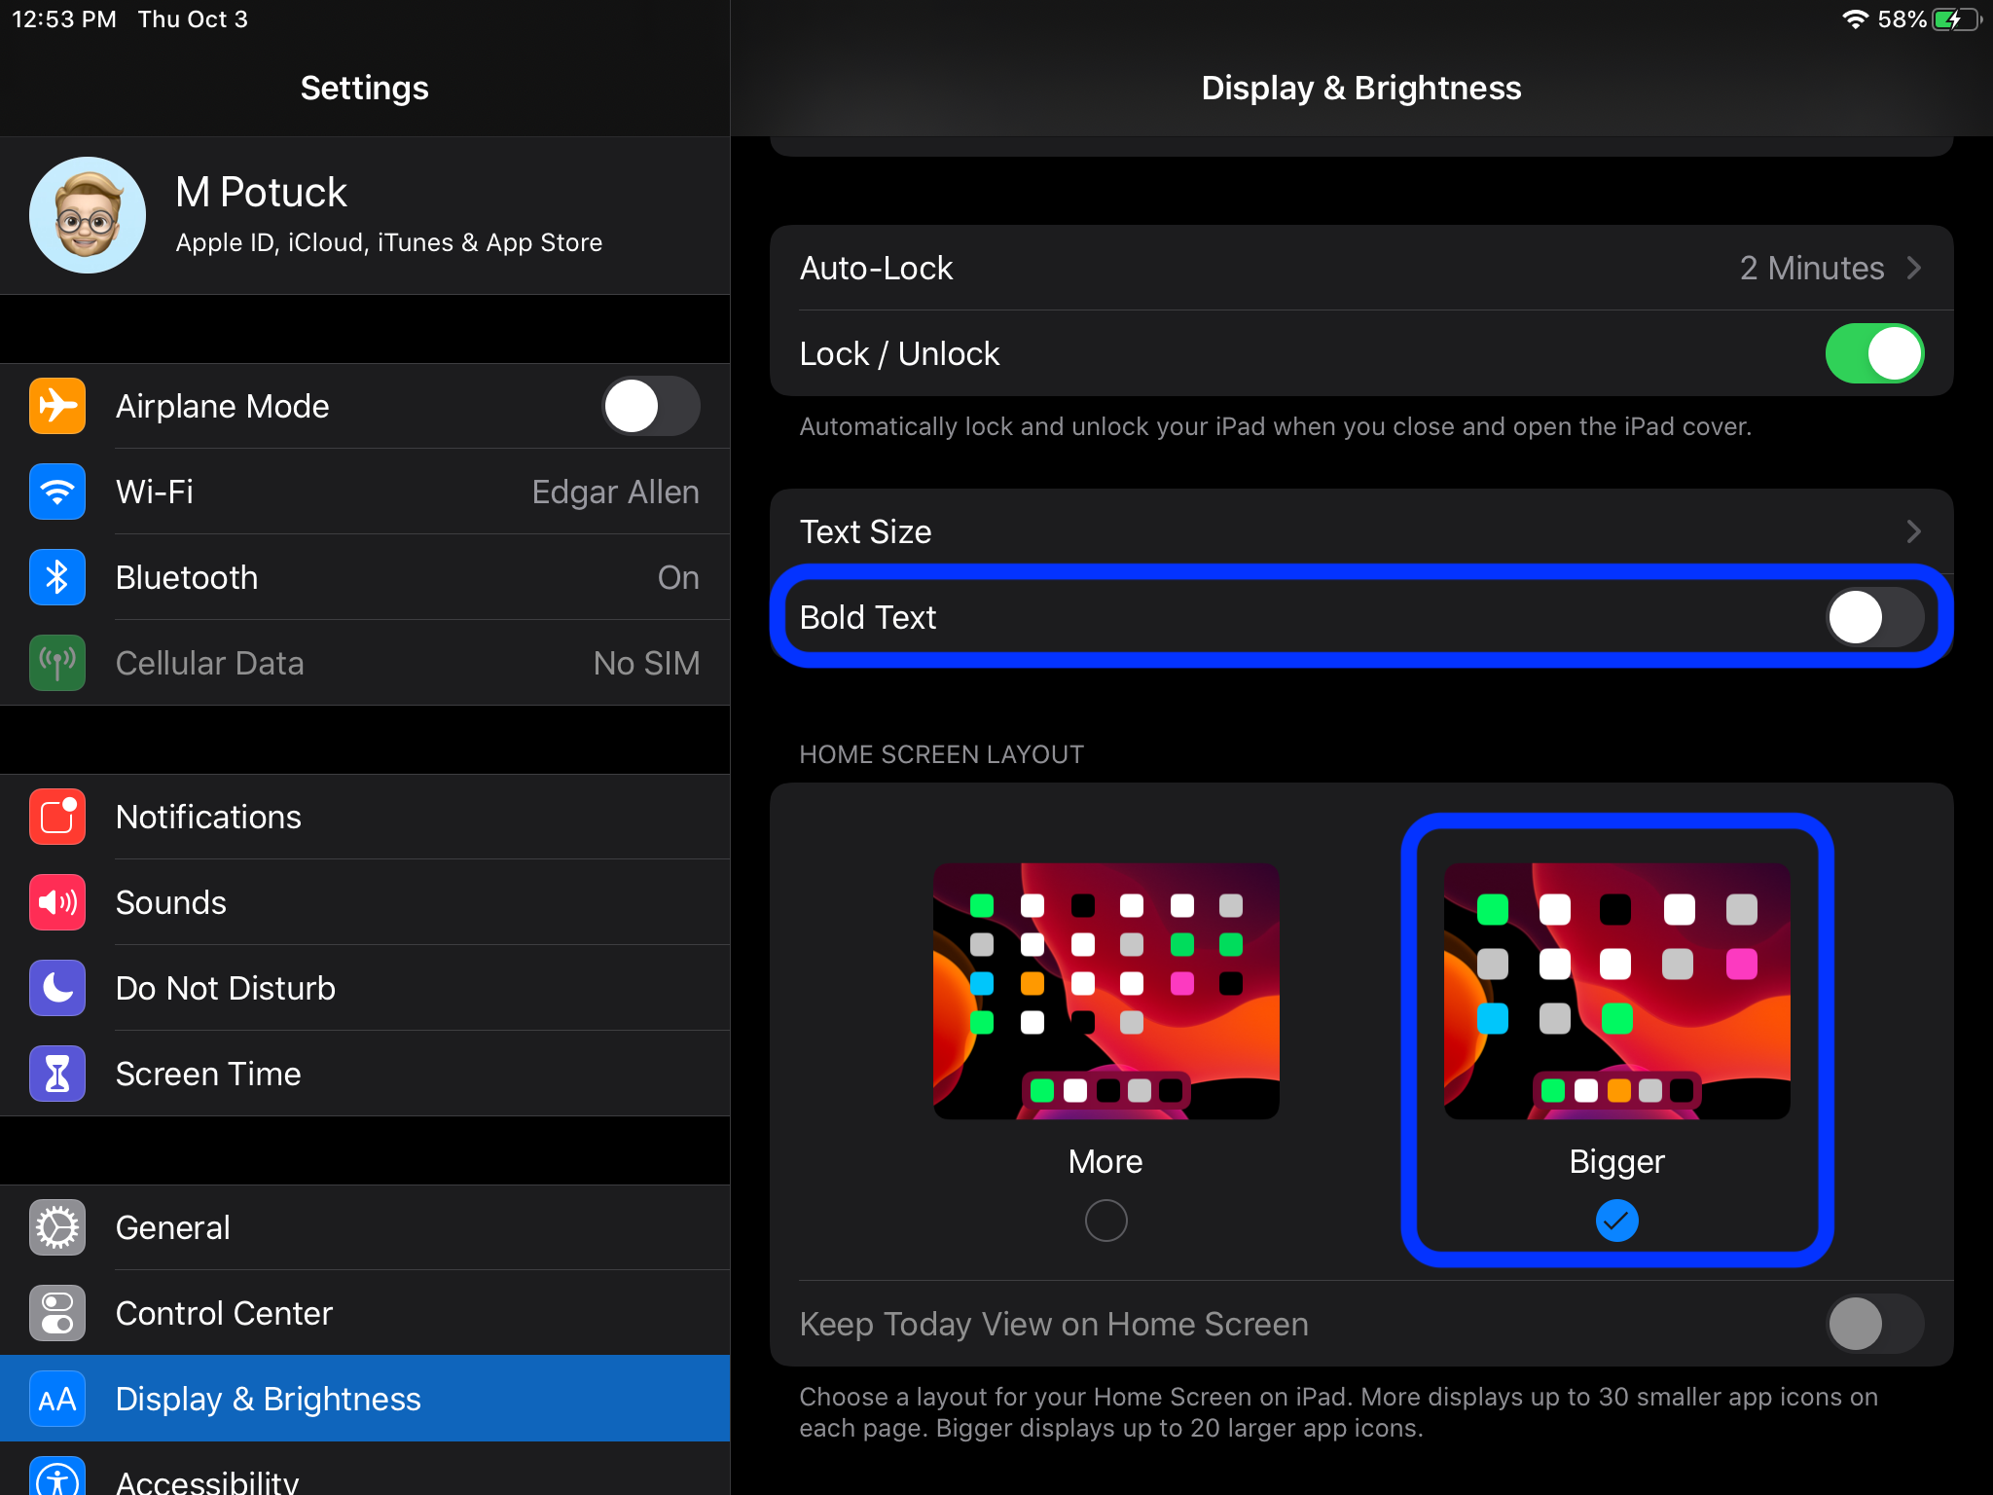Viewport: 1993px width, 1495px height.
Task: Click the Notifications icon
Action: [x=57, y=817]
